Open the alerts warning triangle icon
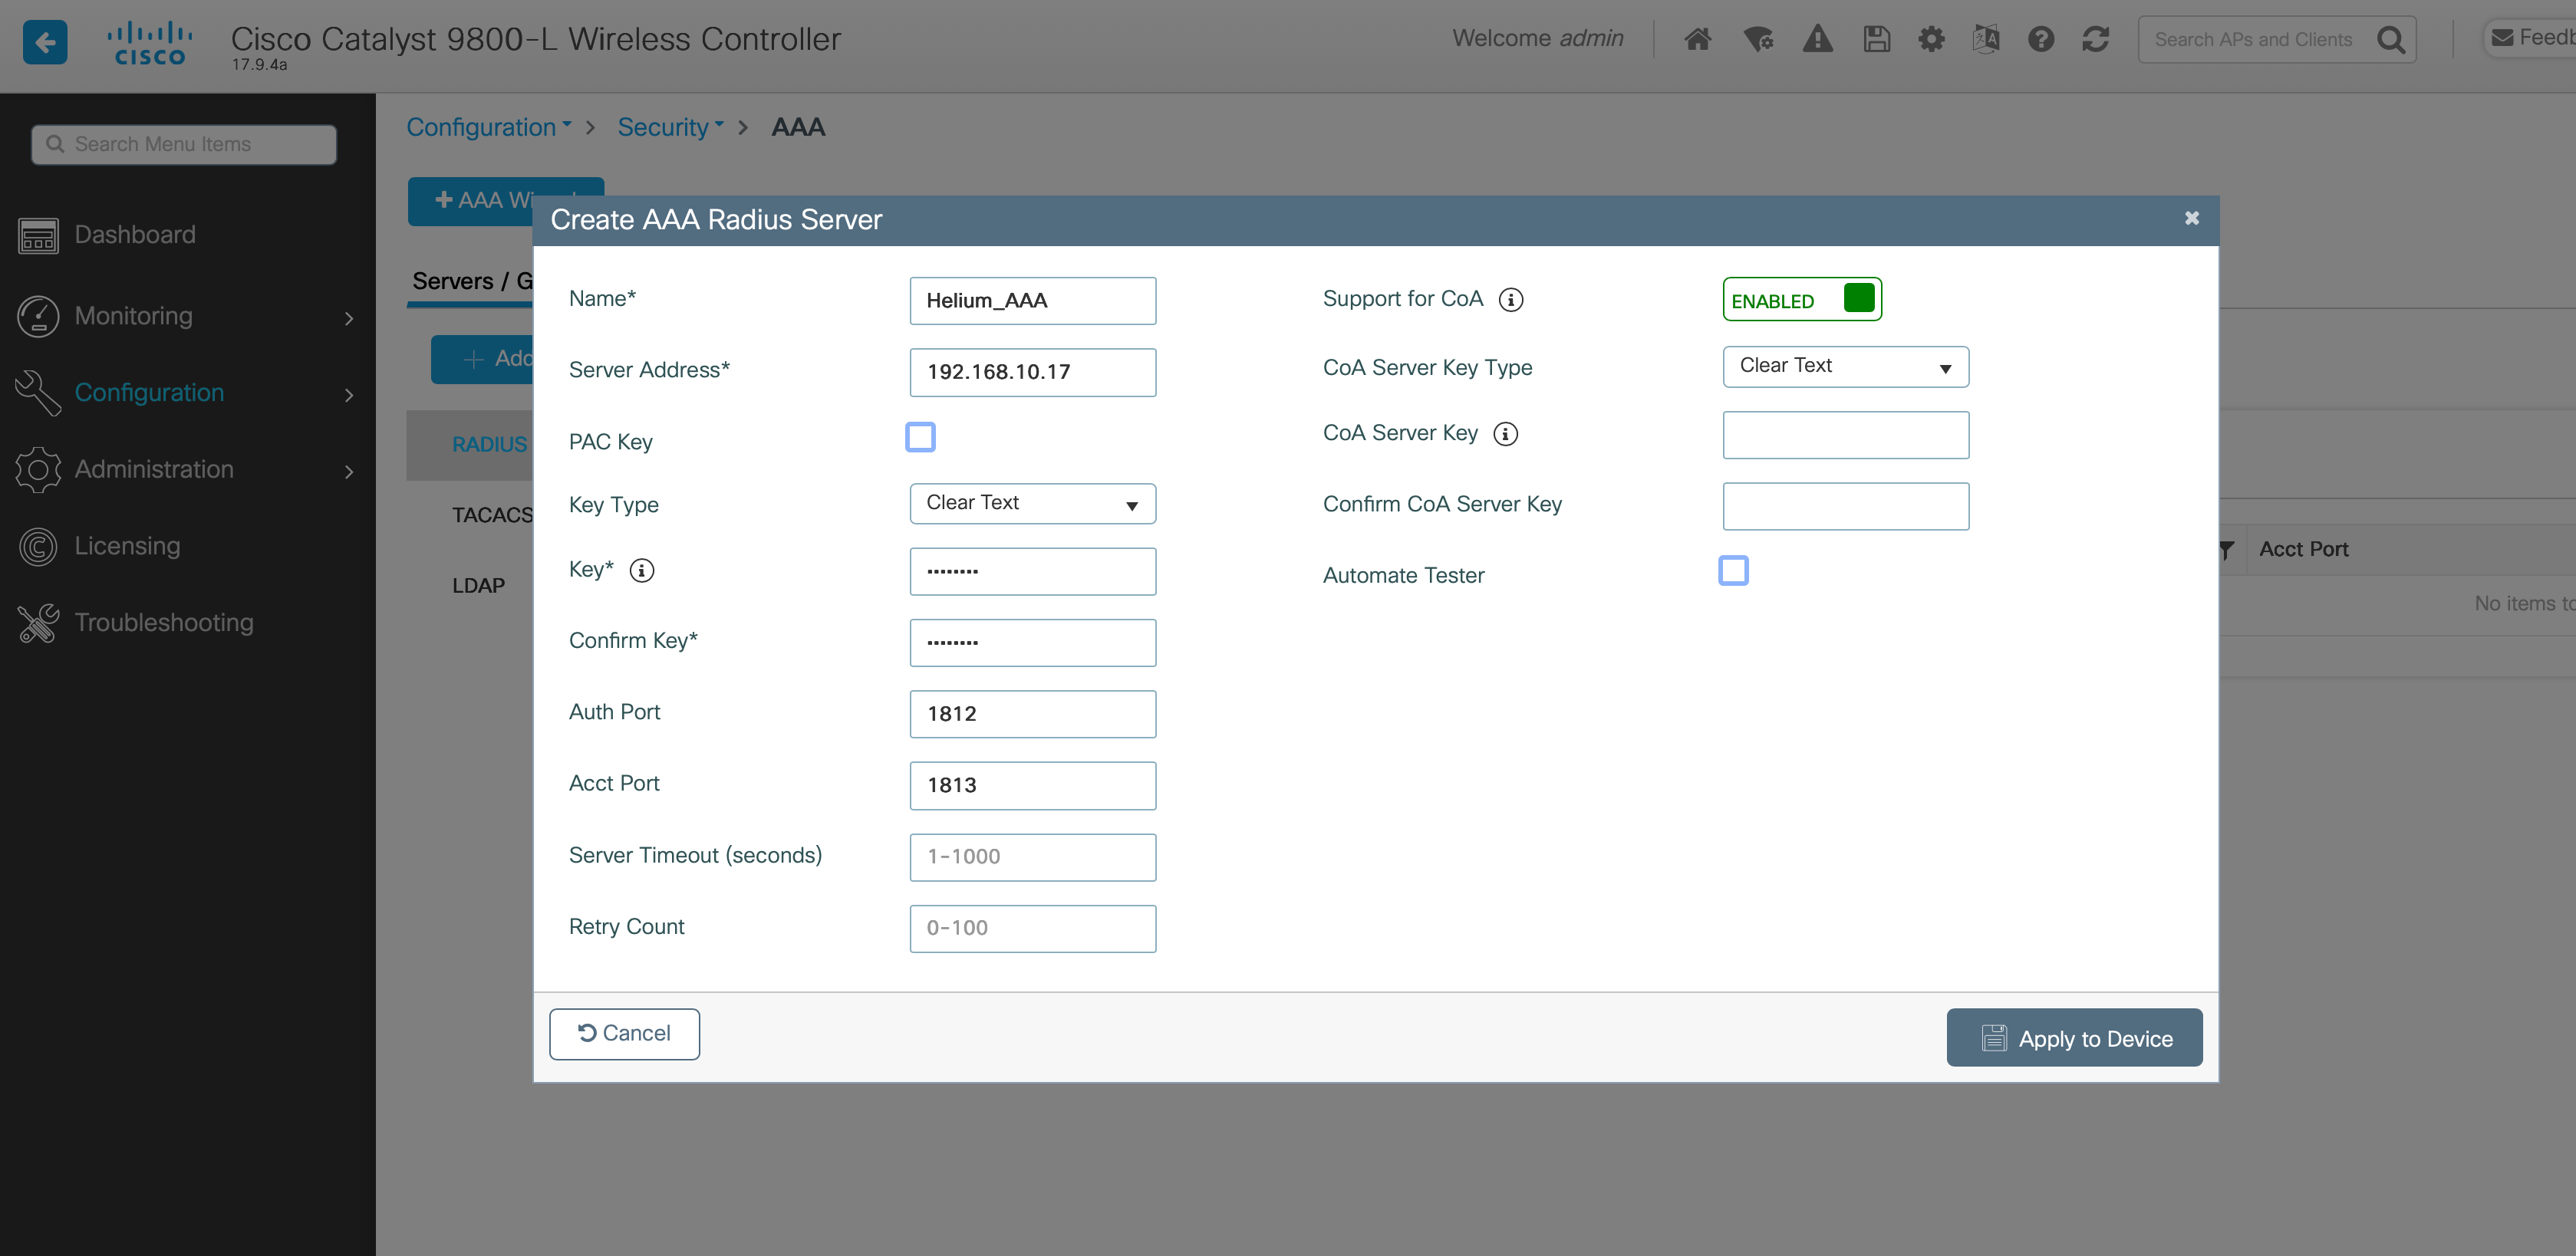The width and height of the screenshot is (2576, 1256). click(x=1817, y=40)
